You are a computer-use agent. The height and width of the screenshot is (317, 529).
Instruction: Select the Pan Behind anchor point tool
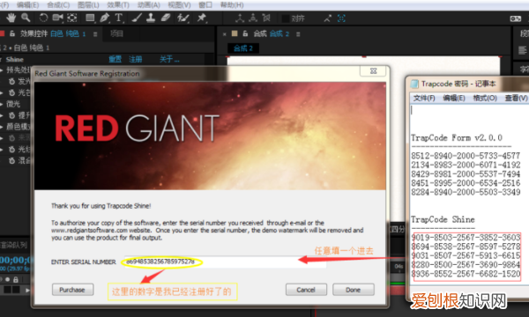click(72, 18)
